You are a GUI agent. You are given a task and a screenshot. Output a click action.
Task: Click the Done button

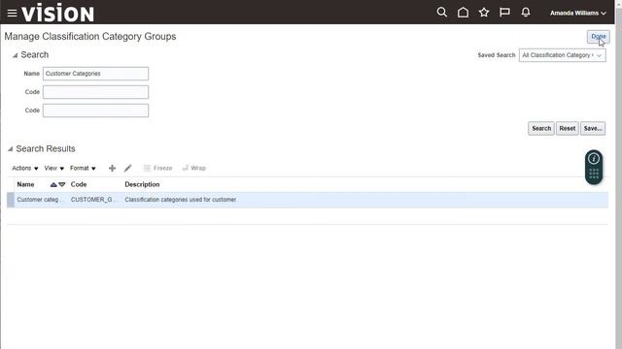pyautogui.click(x=599, y=37)
